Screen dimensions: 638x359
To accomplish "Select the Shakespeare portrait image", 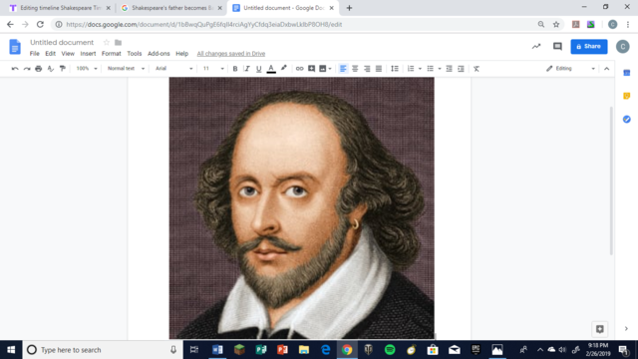I will coord(301,208).
